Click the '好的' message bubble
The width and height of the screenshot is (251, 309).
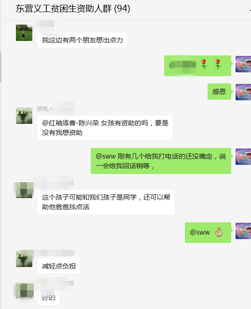[48, 297]
